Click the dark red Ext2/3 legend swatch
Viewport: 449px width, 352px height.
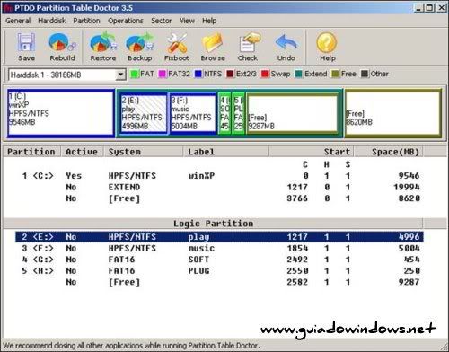pos(230,74)
